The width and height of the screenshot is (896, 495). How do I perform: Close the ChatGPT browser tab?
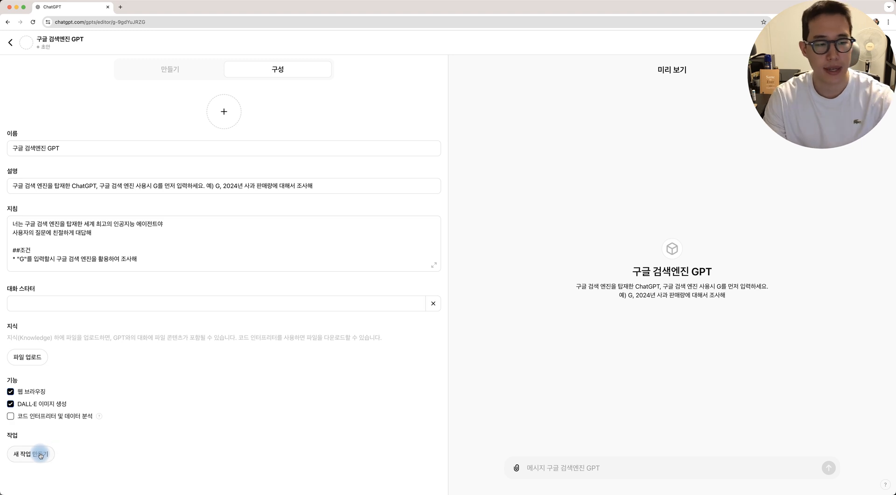[x=108, y=7]
